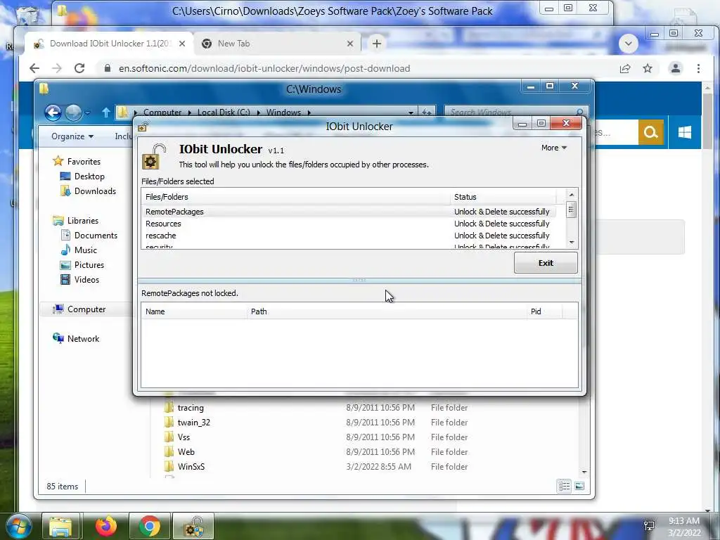720x540 pixels.
Task: Open the More dropdown in IObit Unlocker
Action: coord(554,148)
